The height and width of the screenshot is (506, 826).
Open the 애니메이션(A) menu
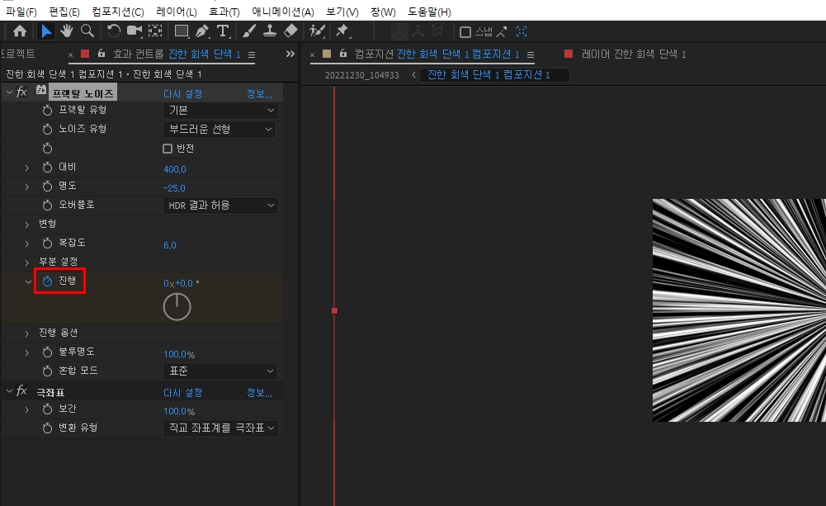283,12
